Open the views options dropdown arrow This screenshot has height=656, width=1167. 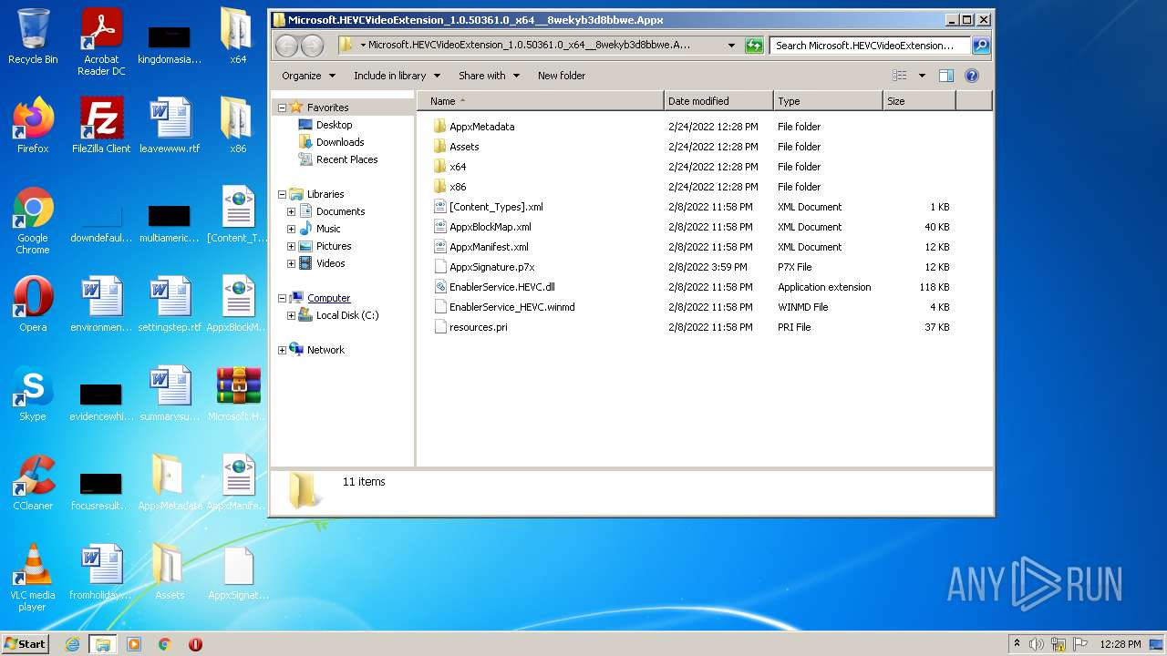click(922, 76)
